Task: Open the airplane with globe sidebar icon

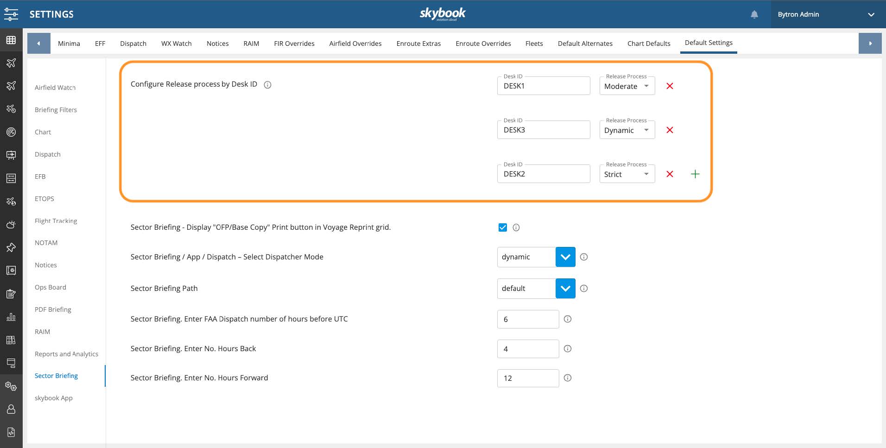Action: click(x=11, y=202)
